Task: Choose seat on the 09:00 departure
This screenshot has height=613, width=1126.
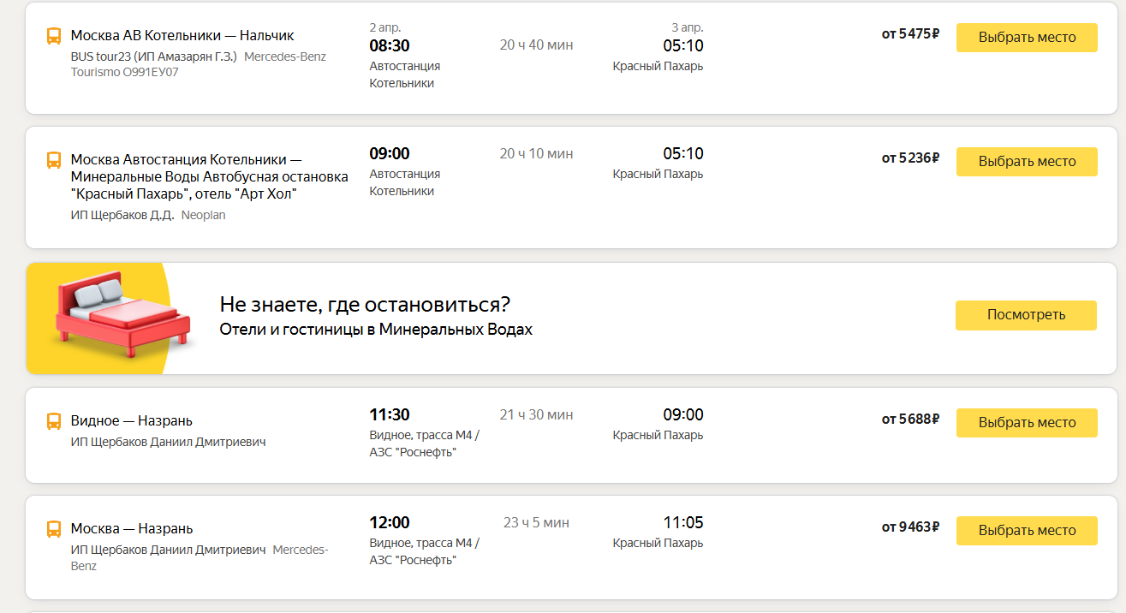Action: [x=1027, y=162]
